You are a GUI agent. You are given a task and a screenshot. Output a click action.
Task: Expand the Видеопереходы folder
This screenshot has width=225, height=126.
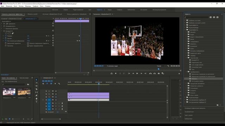point(185,98)
